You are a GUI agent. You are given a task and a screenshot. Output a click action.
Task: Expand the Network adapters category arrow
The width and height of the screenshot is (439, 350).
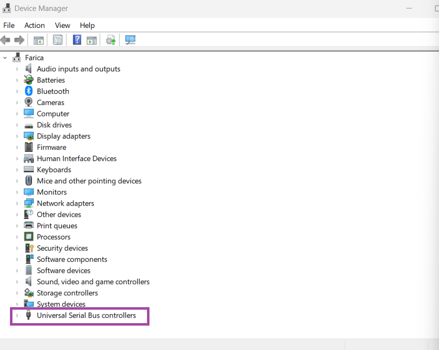coord(16,203)
